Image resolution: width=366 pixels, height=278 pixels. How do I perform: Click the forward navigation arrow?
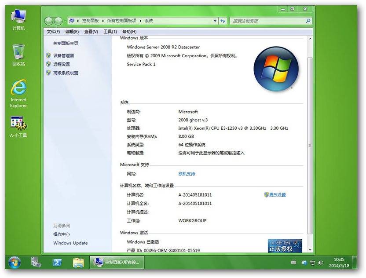[x=58, y=21]
